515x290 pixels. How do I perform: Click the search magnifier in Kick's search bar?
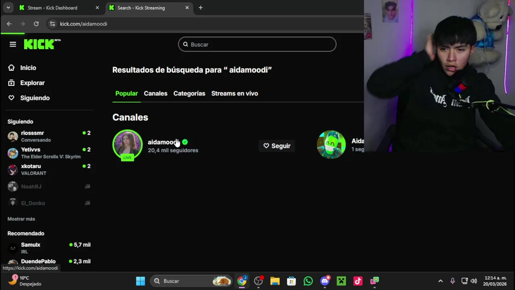(x=185, y=44)
